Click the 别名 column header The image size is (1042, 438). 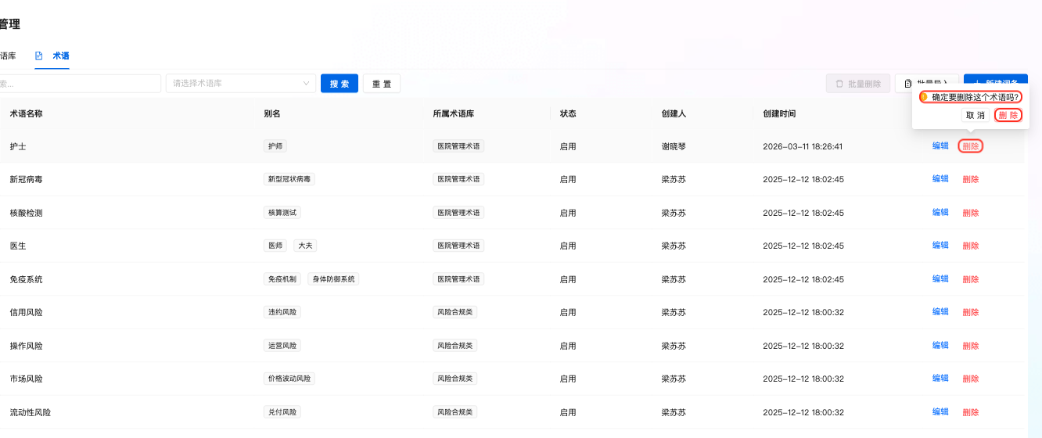[272, 113]
